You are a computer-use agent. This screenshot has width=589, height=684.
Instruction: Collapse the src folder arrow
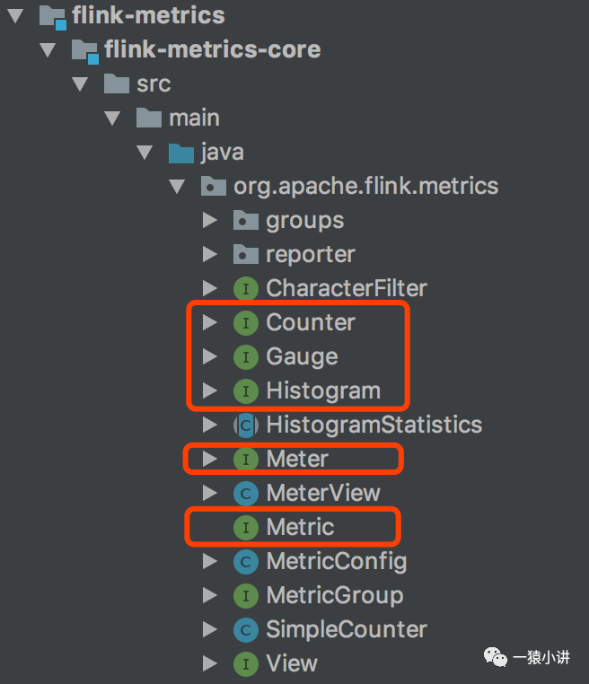pyautogui.click(x=80, y=83)
